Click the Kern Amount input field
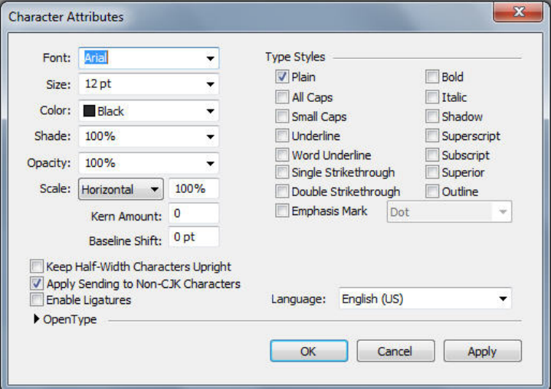This screenshot has width=551, height=389. [193, 214]
